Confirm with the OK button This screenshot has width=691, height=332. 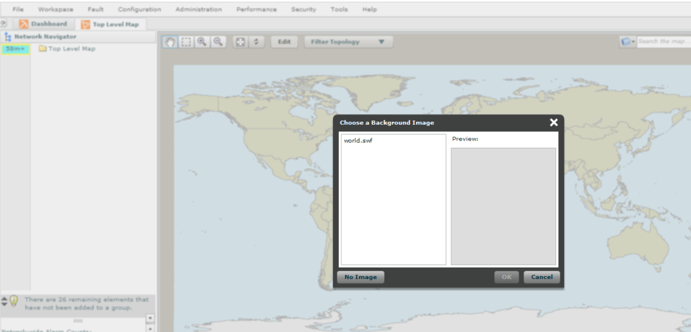[506, 277]
